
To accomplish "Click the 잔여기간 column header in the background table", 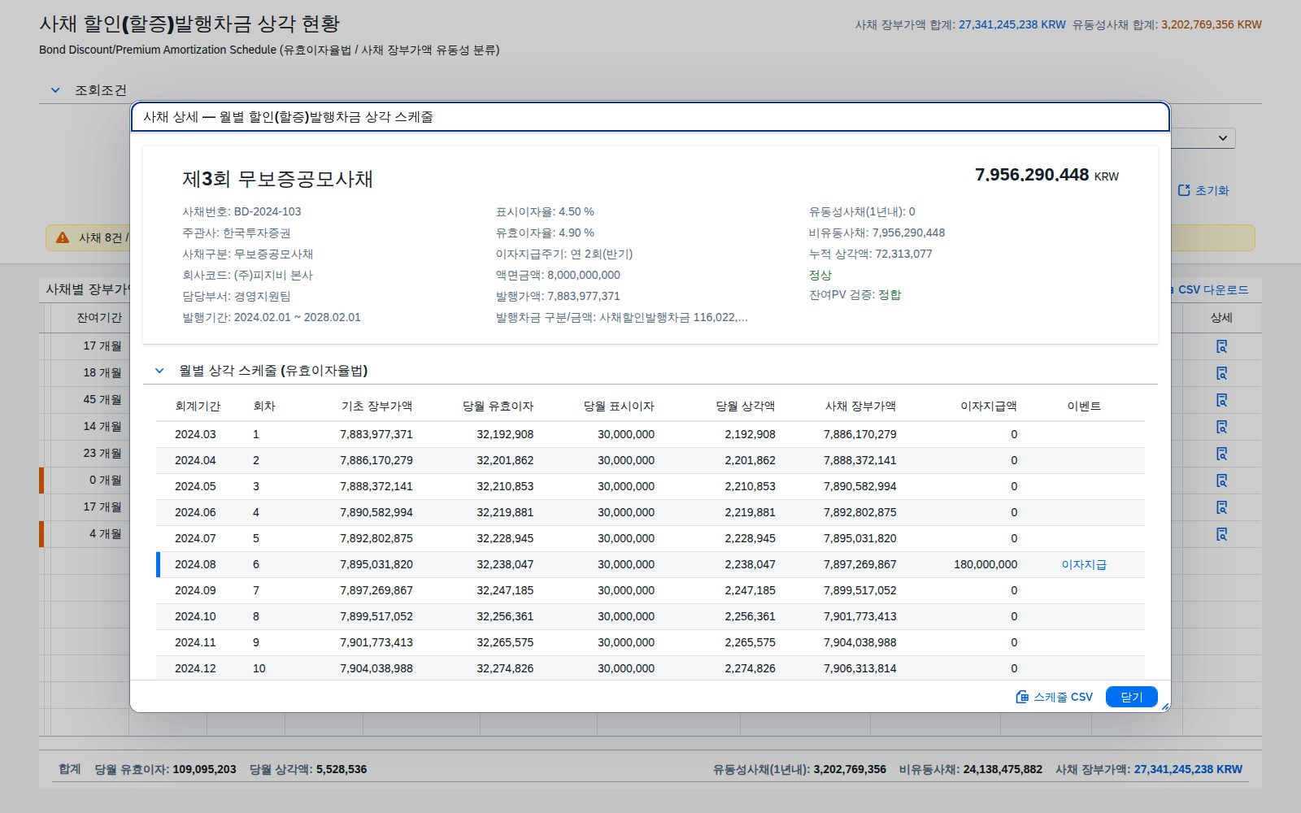I will point(99,318).
